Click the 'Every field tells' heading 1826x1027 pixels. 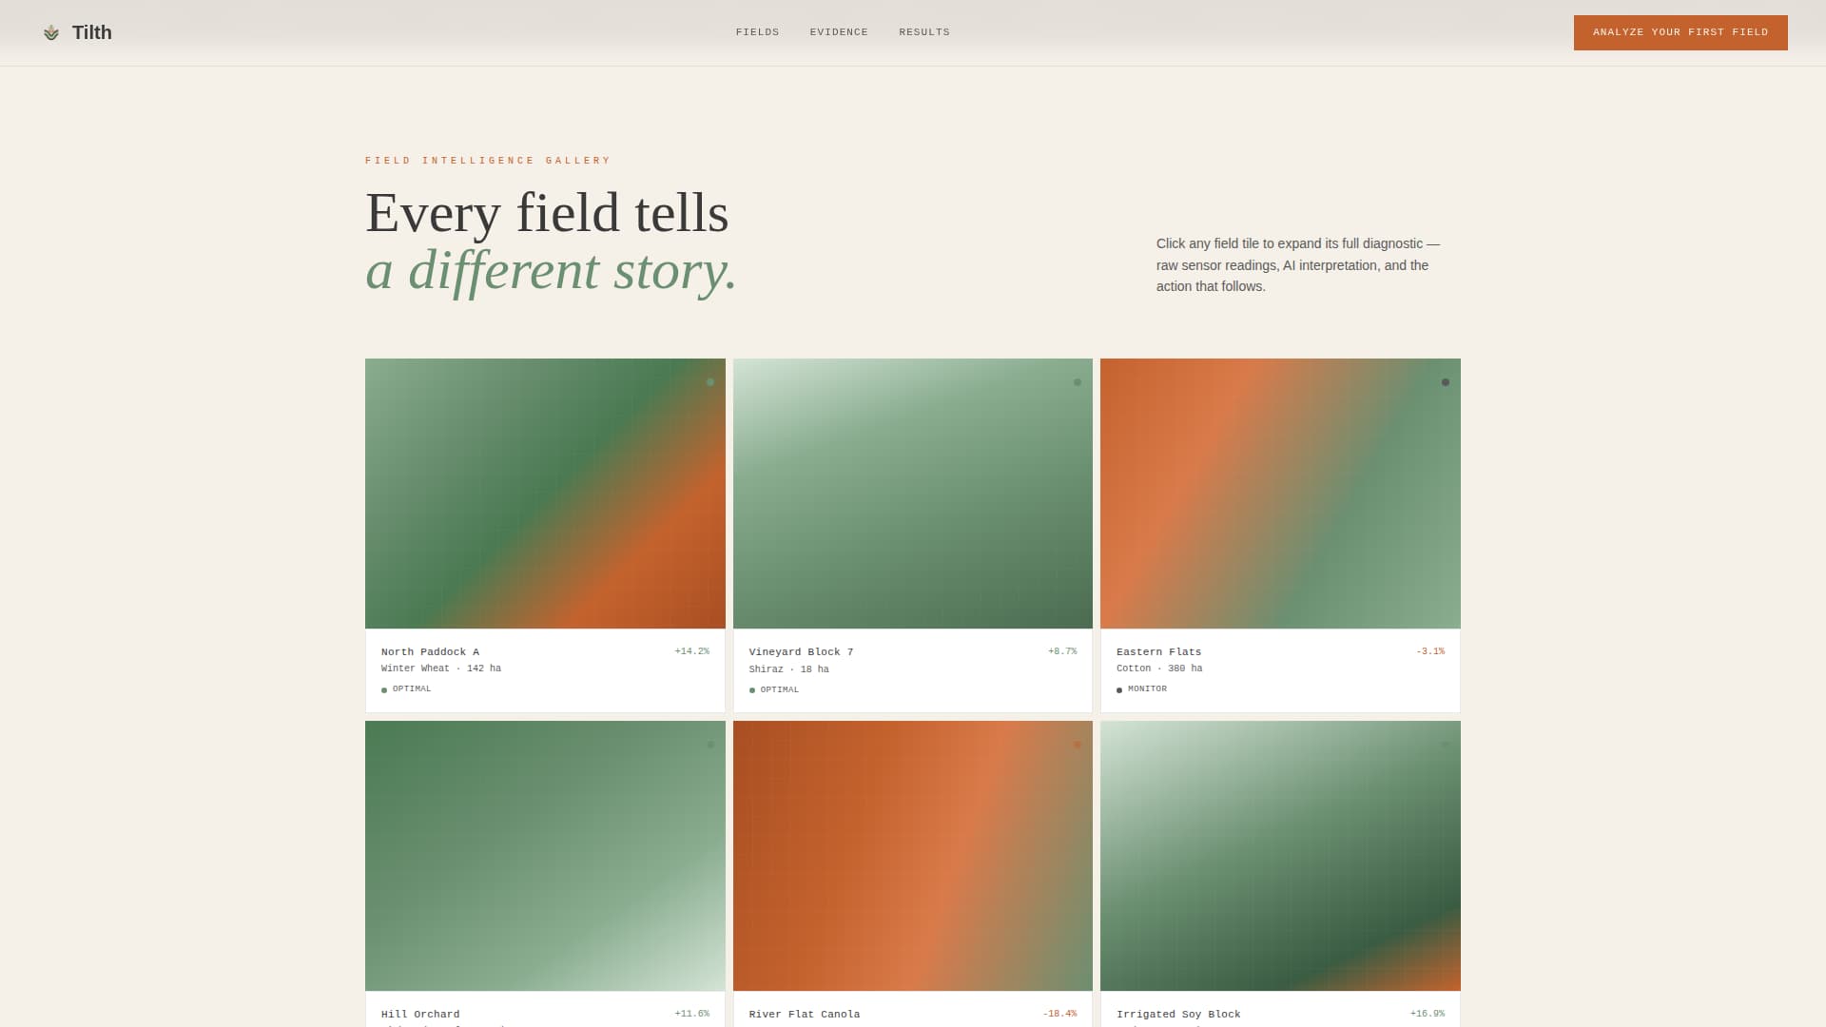(x=547, y=212)
